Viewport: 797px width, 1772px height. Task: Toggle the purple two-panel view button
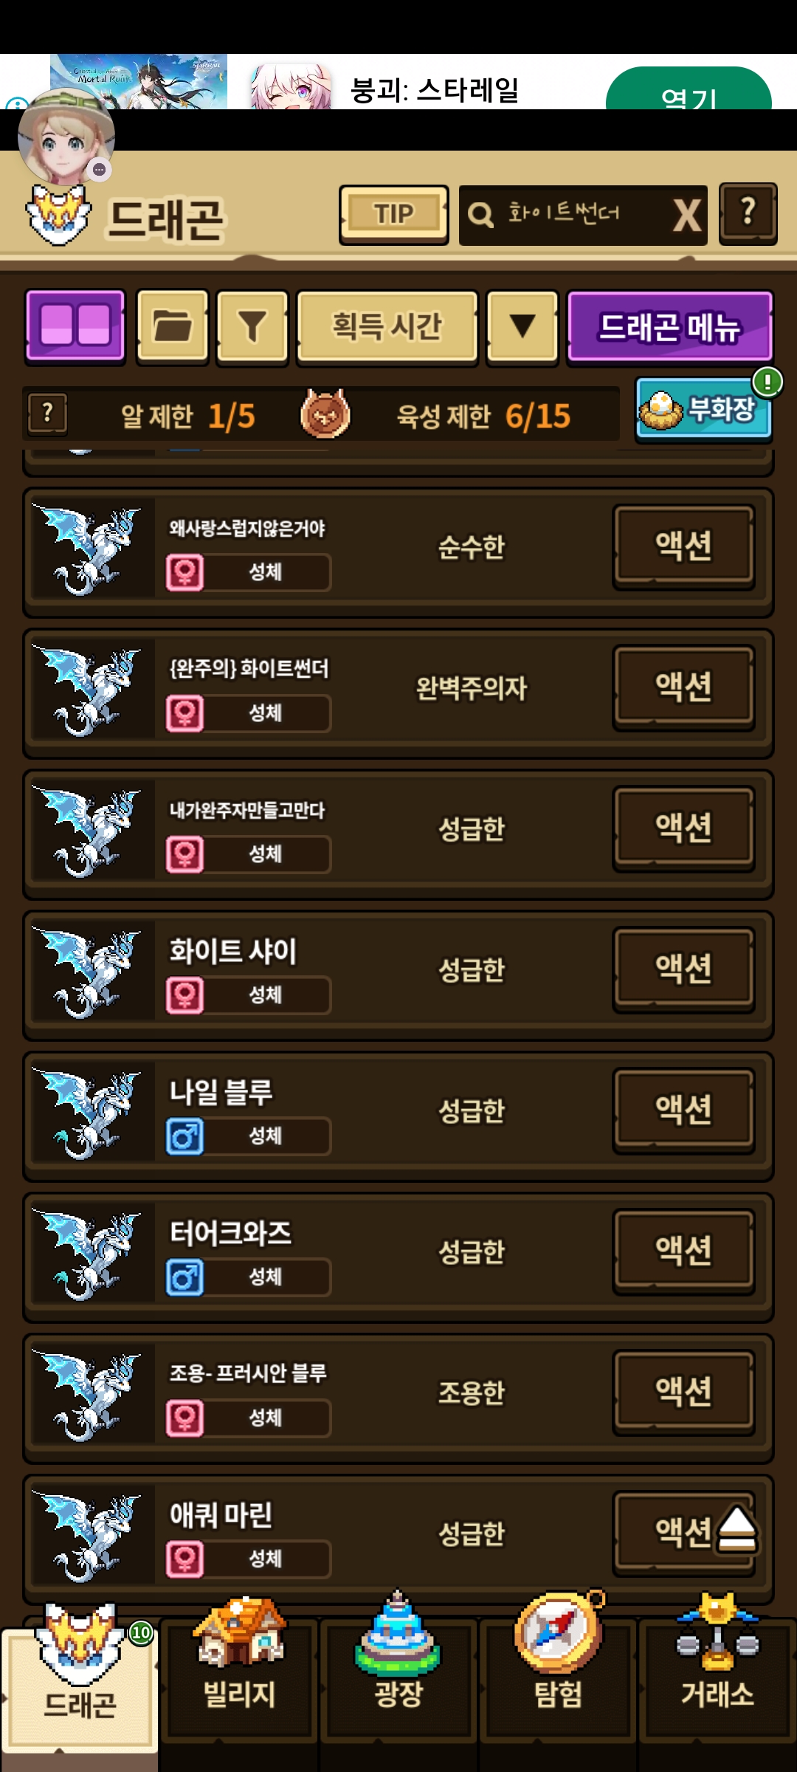pyautogui.click(x=75, y=326)
